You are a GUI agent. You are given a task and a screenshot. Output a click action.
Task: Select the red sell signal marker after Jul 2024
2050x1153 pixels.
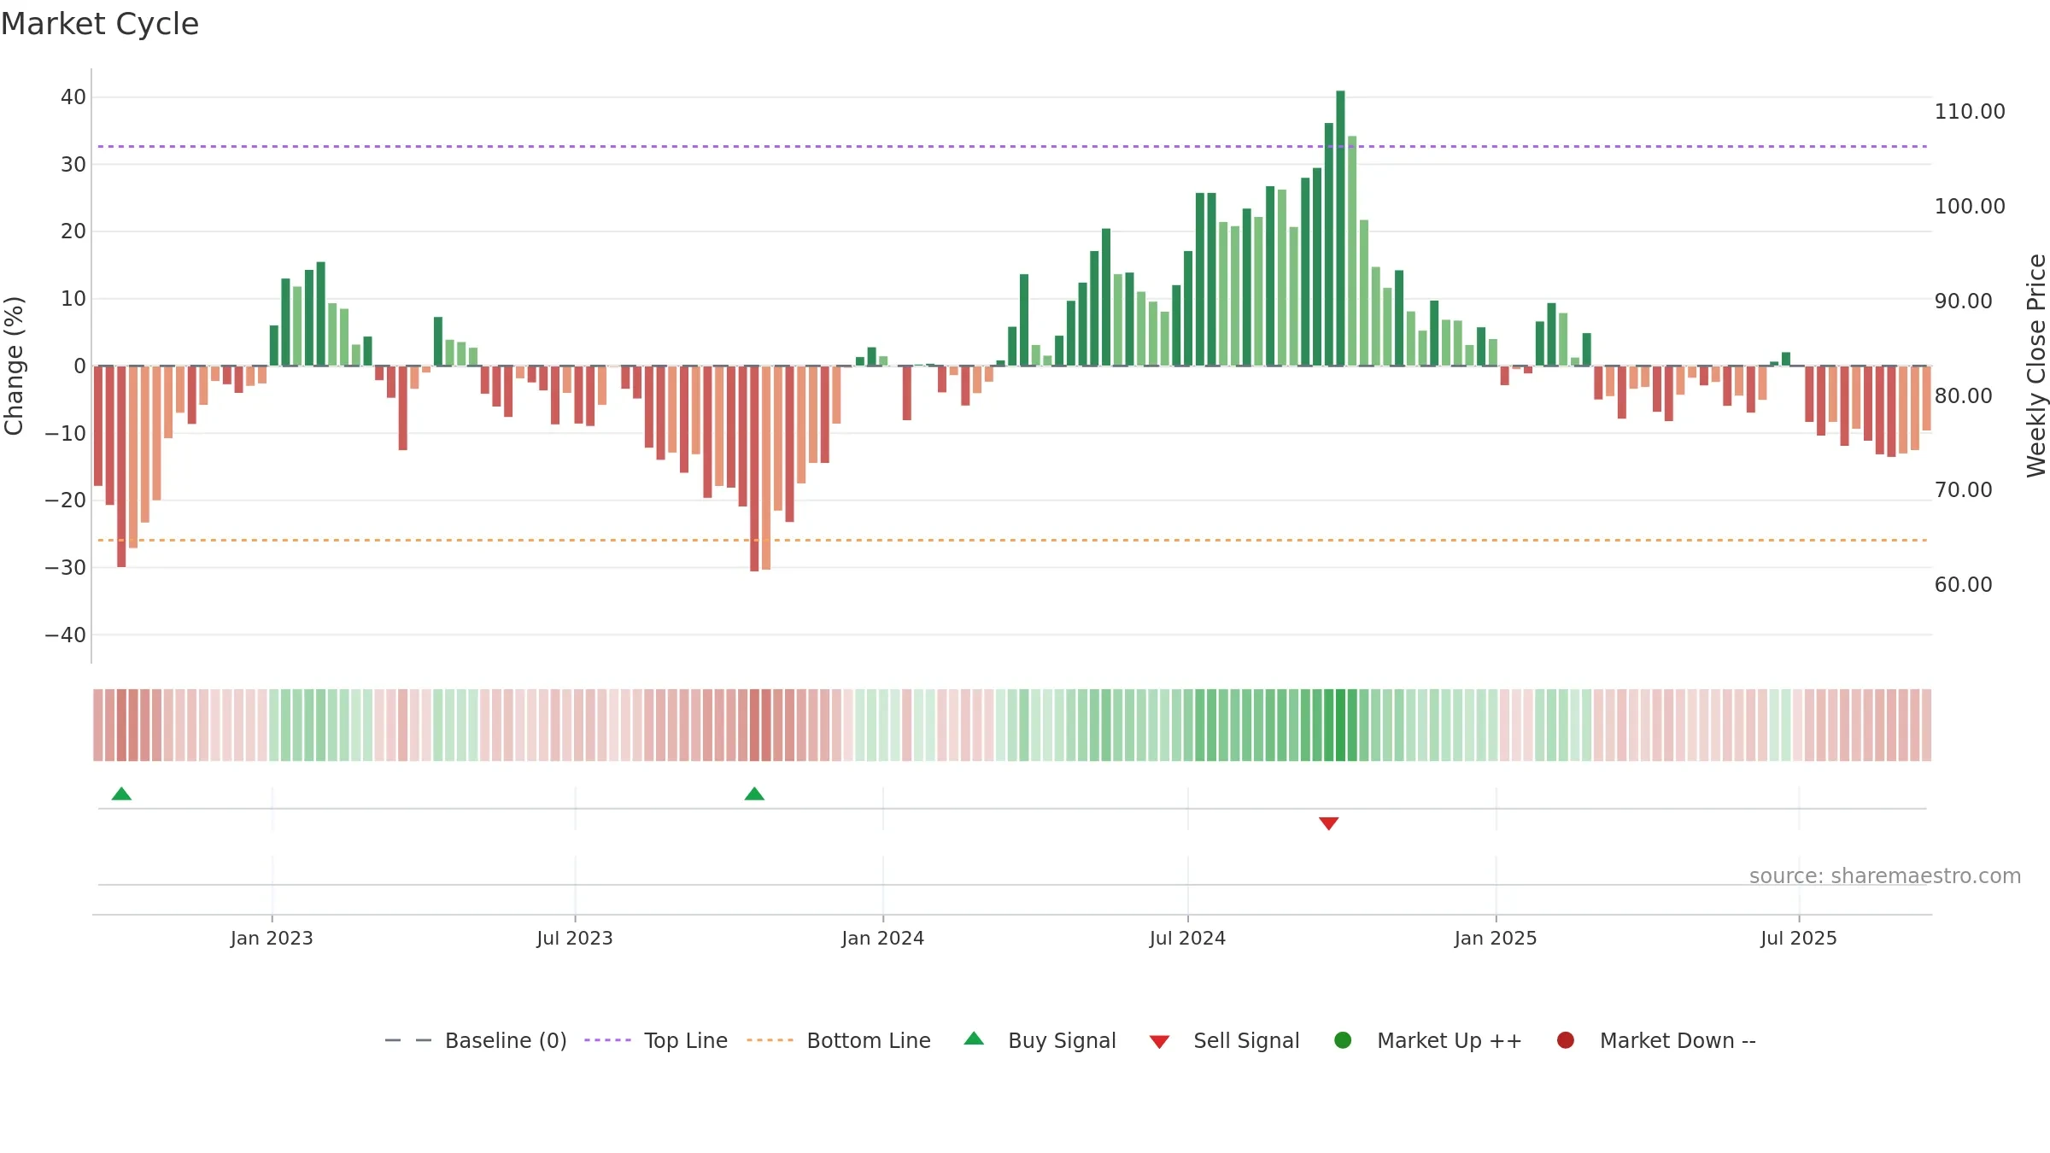pyautogui.click(x=1328, y=823)
